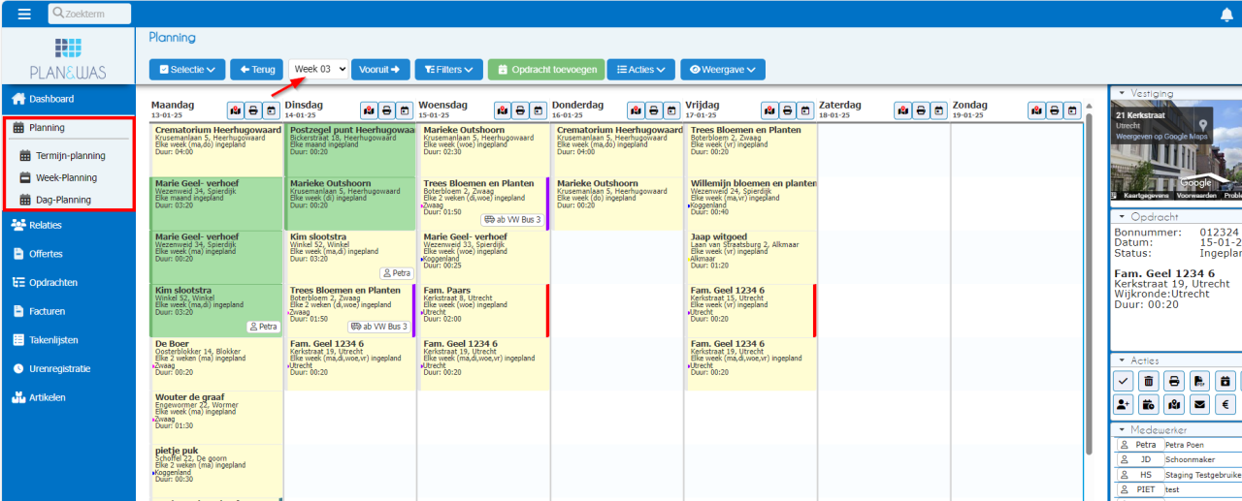Click the Terug button

click(256, 70)
